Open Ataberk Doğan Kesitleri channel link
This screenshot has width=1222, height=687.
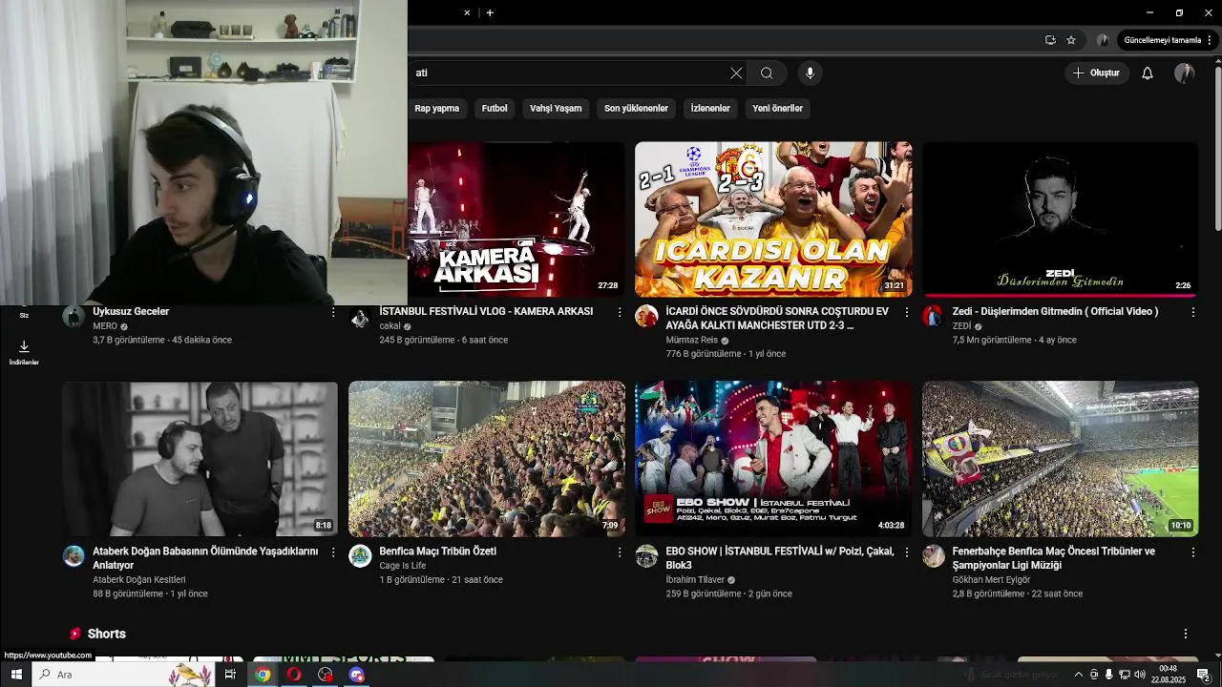coord(139,579)
